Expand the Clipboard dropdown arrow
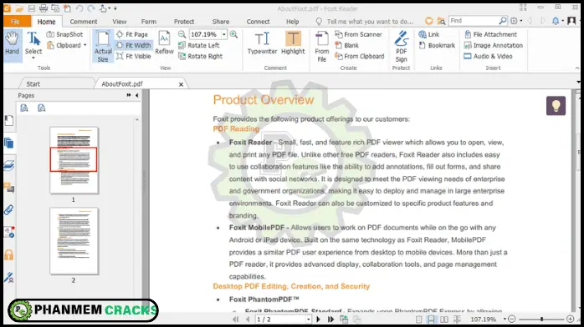Screen dimensions: 584x327 pos(85,45)
